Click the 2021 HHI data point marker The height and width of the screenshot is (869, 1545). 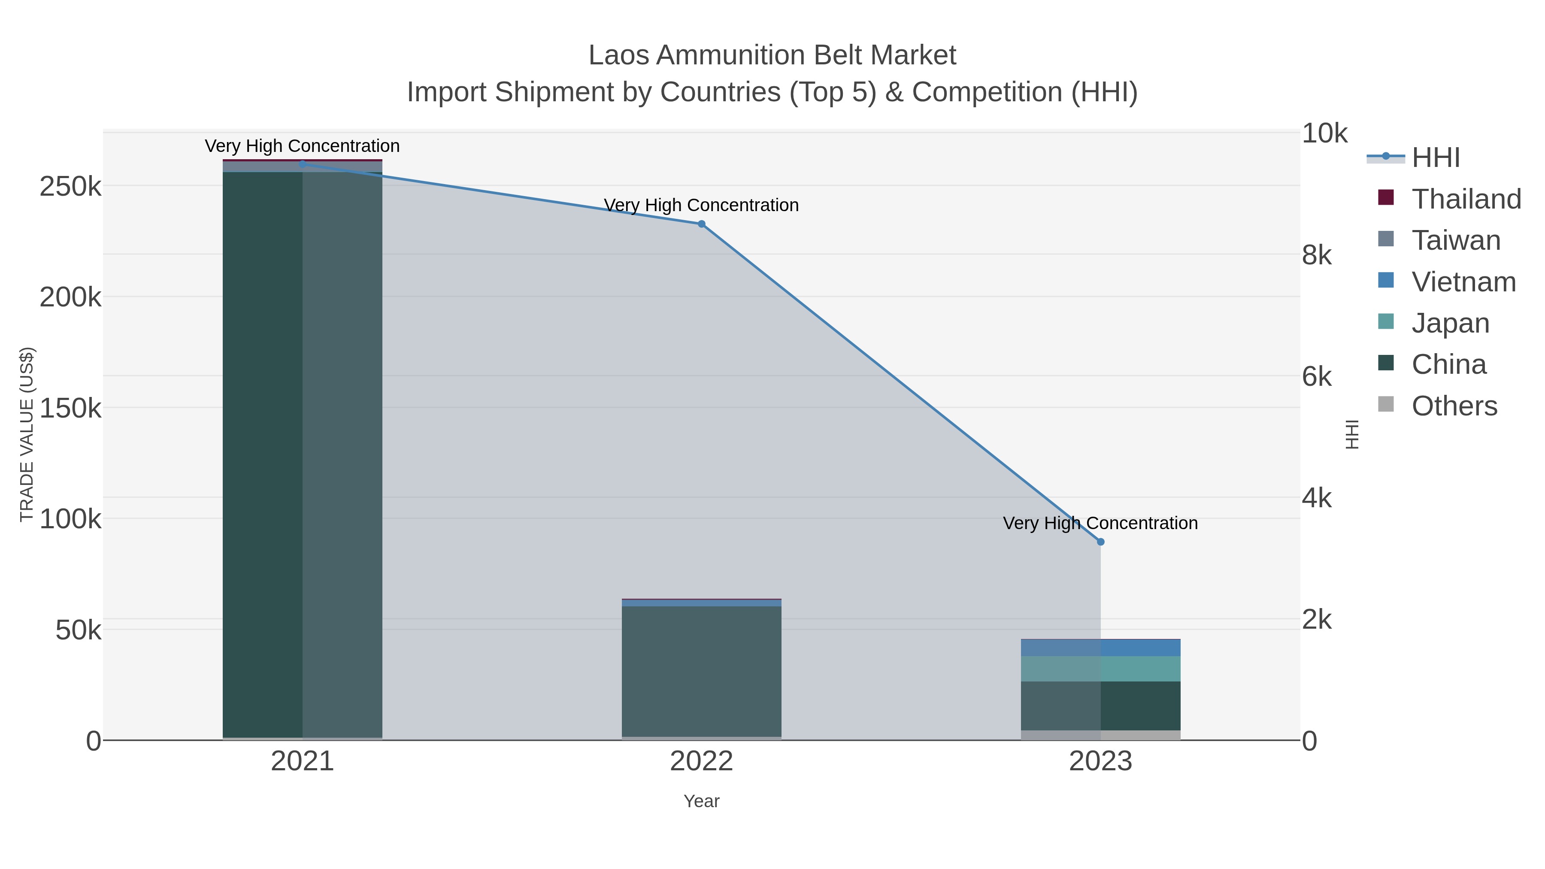[x=302, y=164]
